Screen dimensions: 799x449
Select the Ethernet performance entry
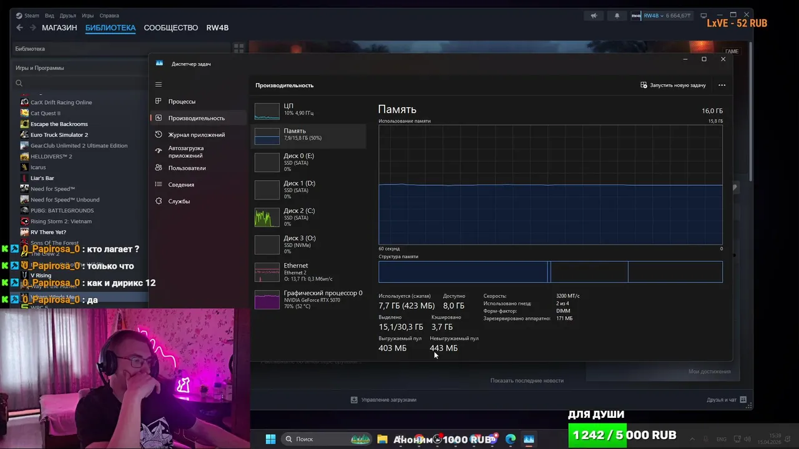click(308, 272)
